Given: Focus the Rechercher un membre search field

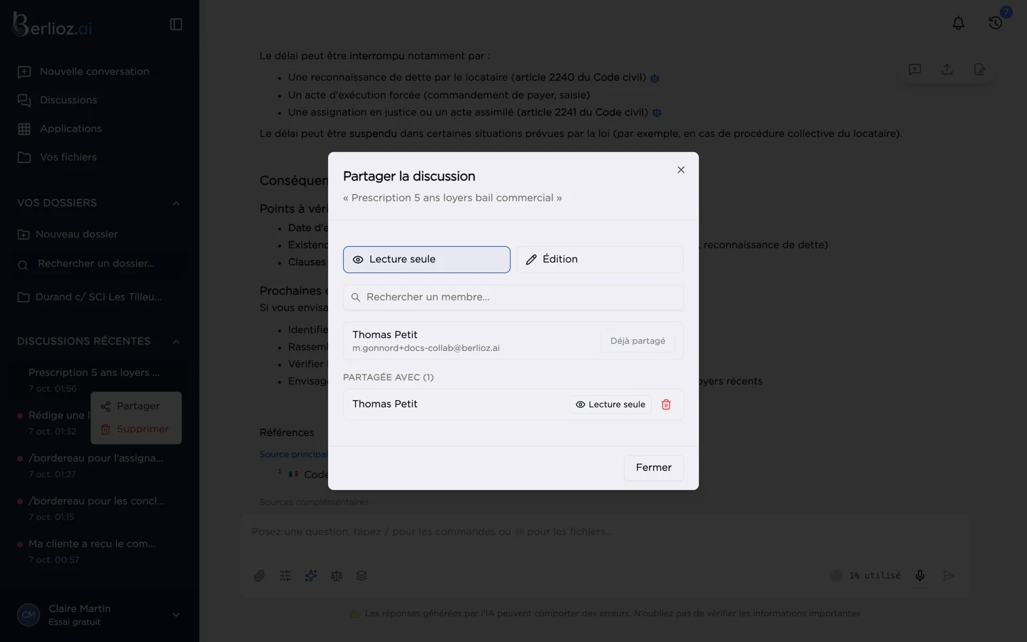Looking at the screenshot, I should (513, 297).
